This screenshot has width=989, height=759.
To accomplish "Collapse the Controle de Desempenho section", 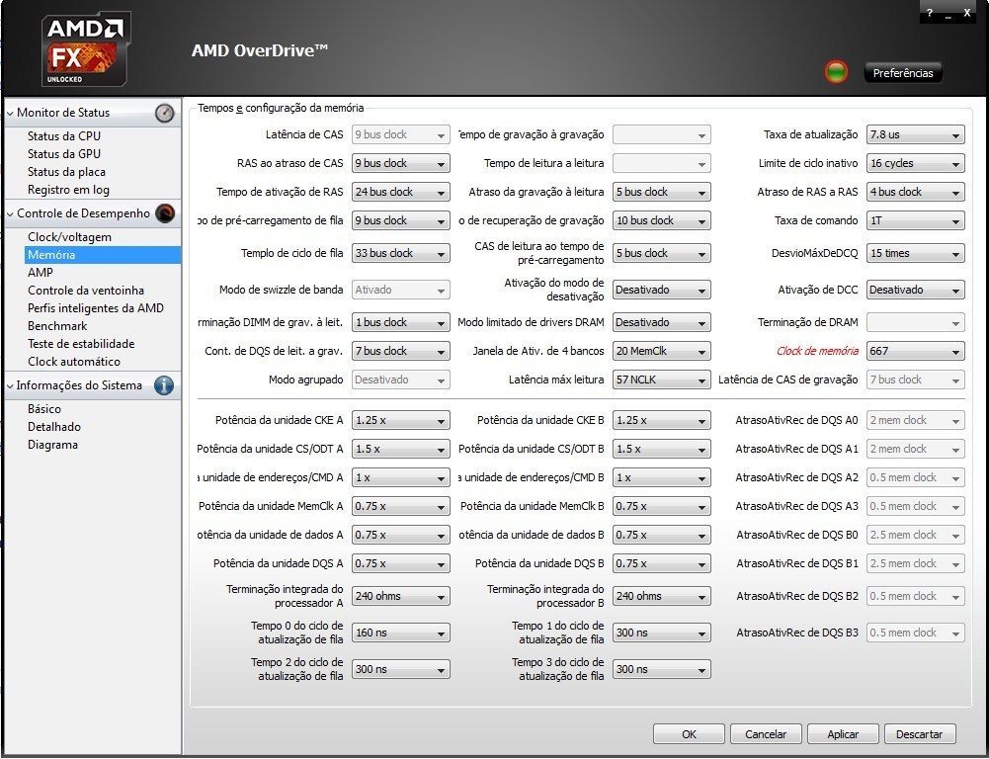I will 10,213.
